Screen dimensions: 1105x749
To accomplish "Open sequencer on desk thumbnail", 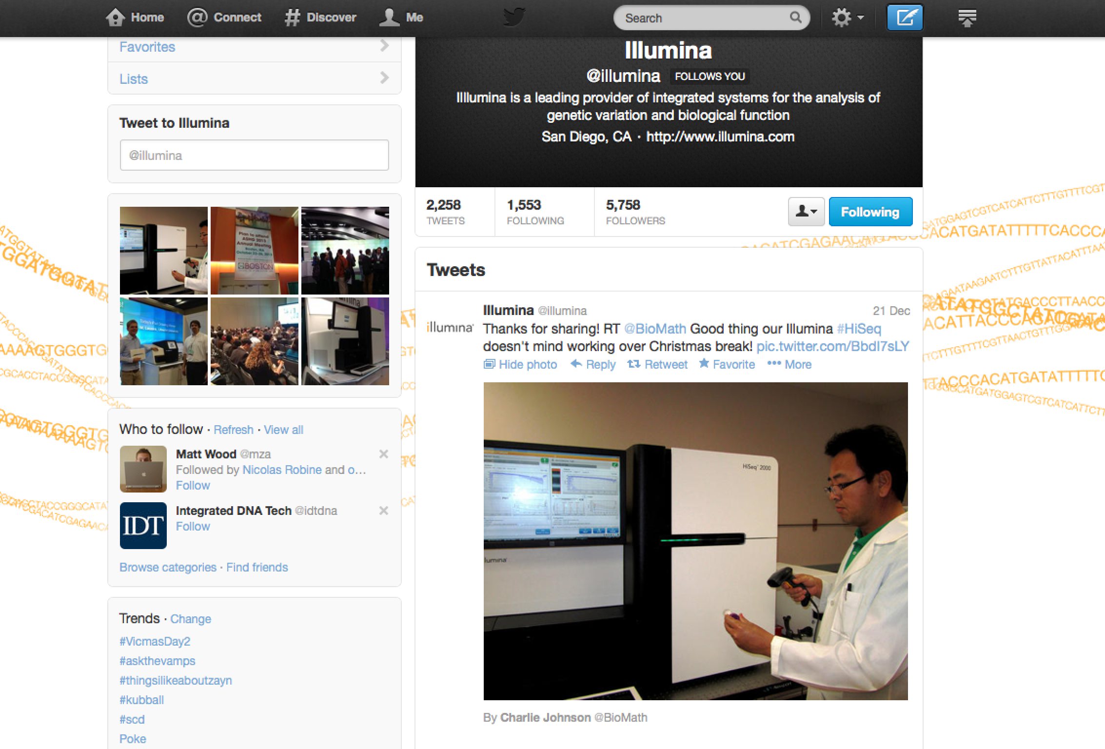I will (x=345, y=341).
